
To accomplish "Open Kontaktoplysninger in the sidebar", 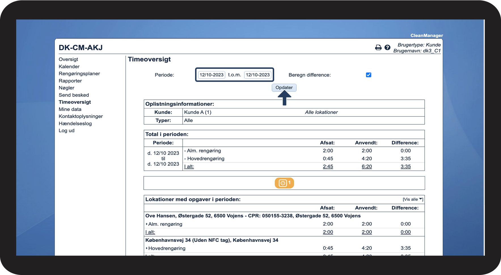I will (81, 116).
